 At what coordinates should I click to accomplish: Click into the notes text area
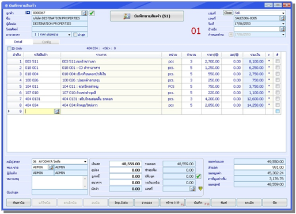(x=58, y=182)
